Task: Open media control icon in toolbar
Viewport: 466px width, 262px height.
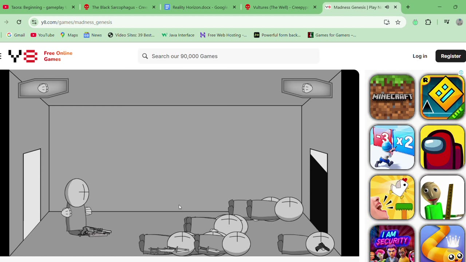Action: [447, 22]
